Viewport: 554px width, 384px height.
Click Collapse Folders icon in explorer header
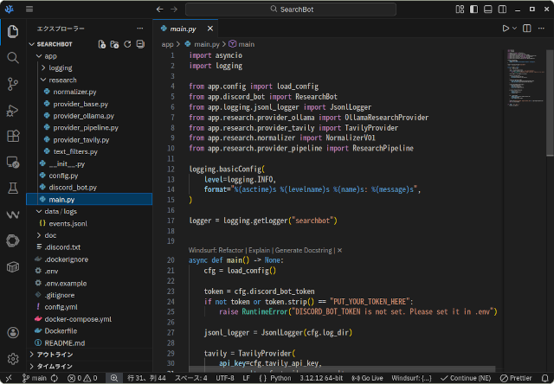point(140,43)
